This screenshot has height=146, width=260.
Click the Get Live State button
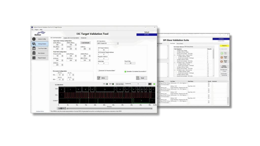coord(120,84)
